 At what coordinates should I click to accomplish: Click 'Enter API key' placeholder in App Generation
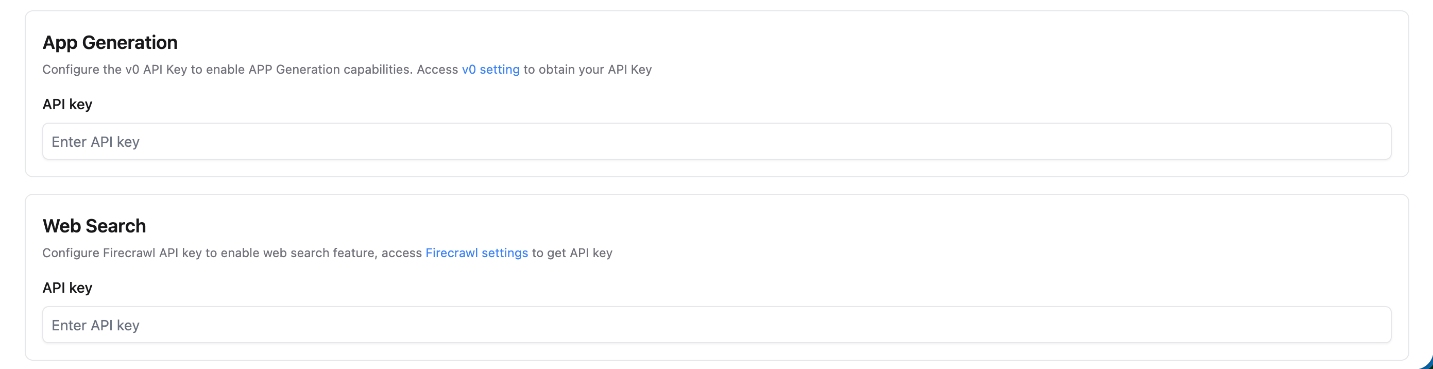click(x=96, y=142)
